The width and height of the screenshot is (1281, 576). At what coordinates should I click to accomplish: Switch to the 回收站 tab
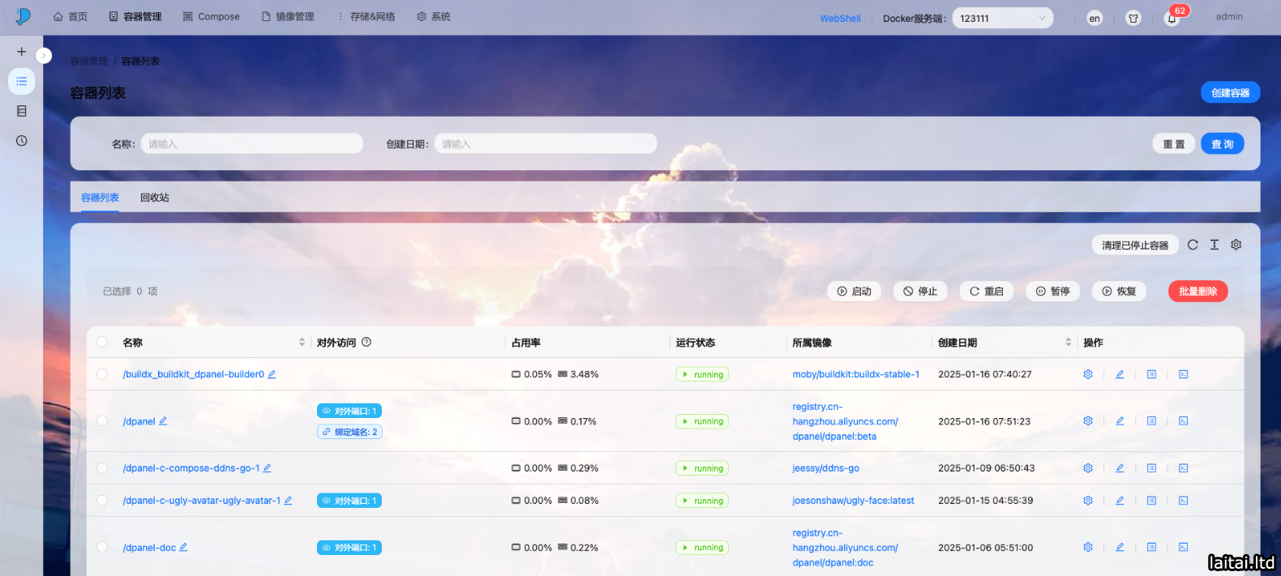click(x=154, y=198)
